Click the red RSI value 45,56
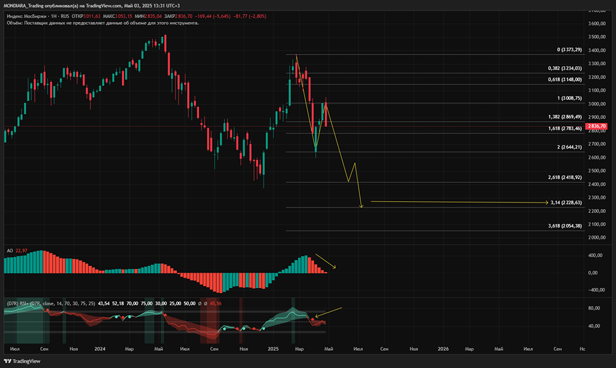This screenshot has width=616, height=368. 216,303
